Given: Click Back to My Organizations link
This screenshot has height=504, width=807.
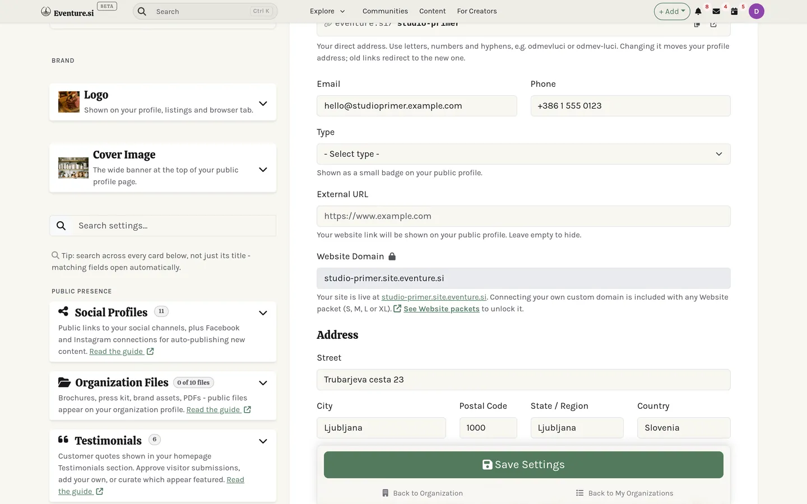Looking at the screenshot, I should tap(624, 493).
